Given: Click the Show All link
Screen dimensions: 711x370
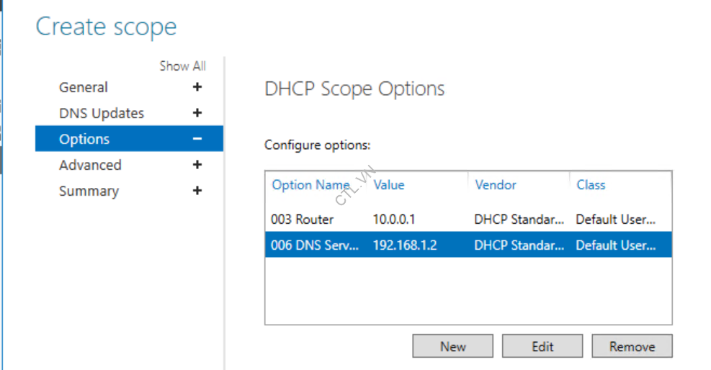Looking at the screenshot, I should 182,66.
